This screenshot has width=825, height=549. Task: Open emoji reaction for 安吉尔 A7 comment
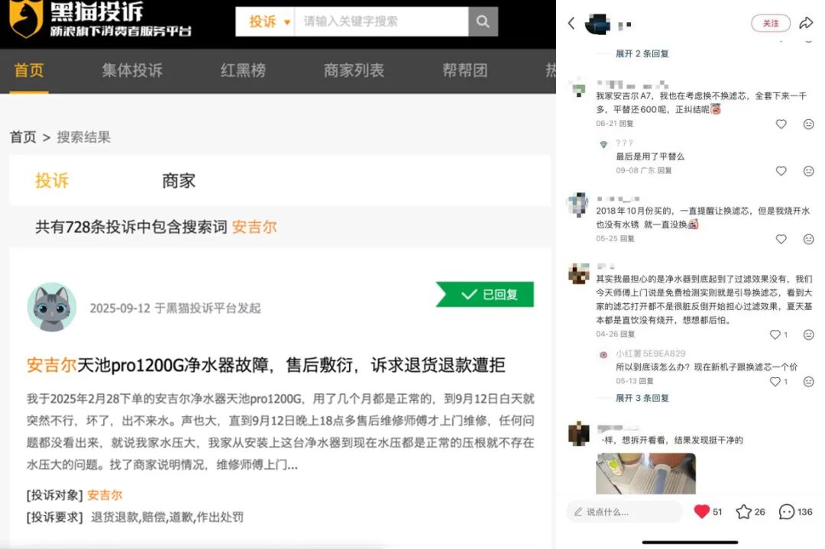[809, 124]
